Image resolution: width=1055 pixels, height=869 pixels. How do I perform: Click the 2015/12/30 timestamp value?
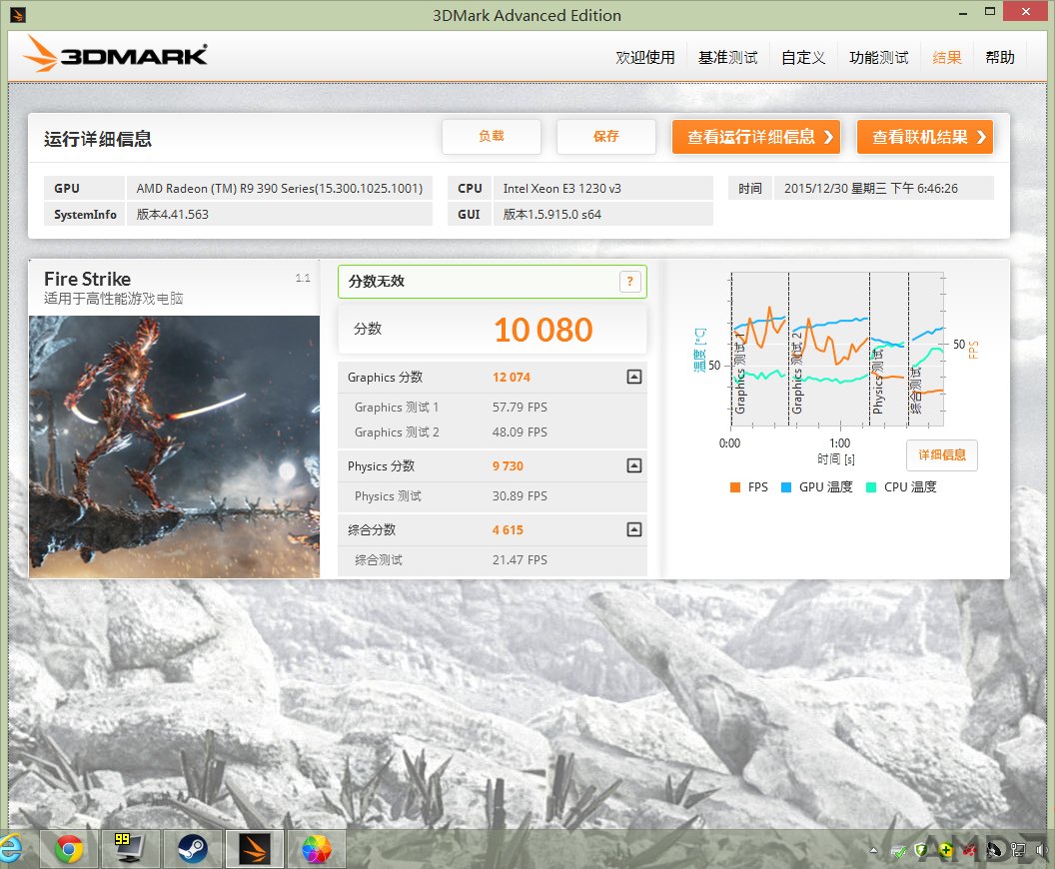click(x=870, y=189)
